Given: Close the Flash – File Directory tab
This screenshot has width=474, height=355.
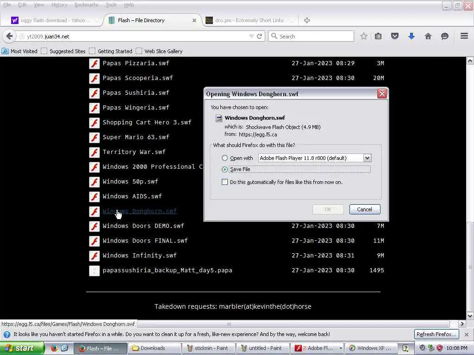Looking at the screenshot, I should (x=194, y=20).
